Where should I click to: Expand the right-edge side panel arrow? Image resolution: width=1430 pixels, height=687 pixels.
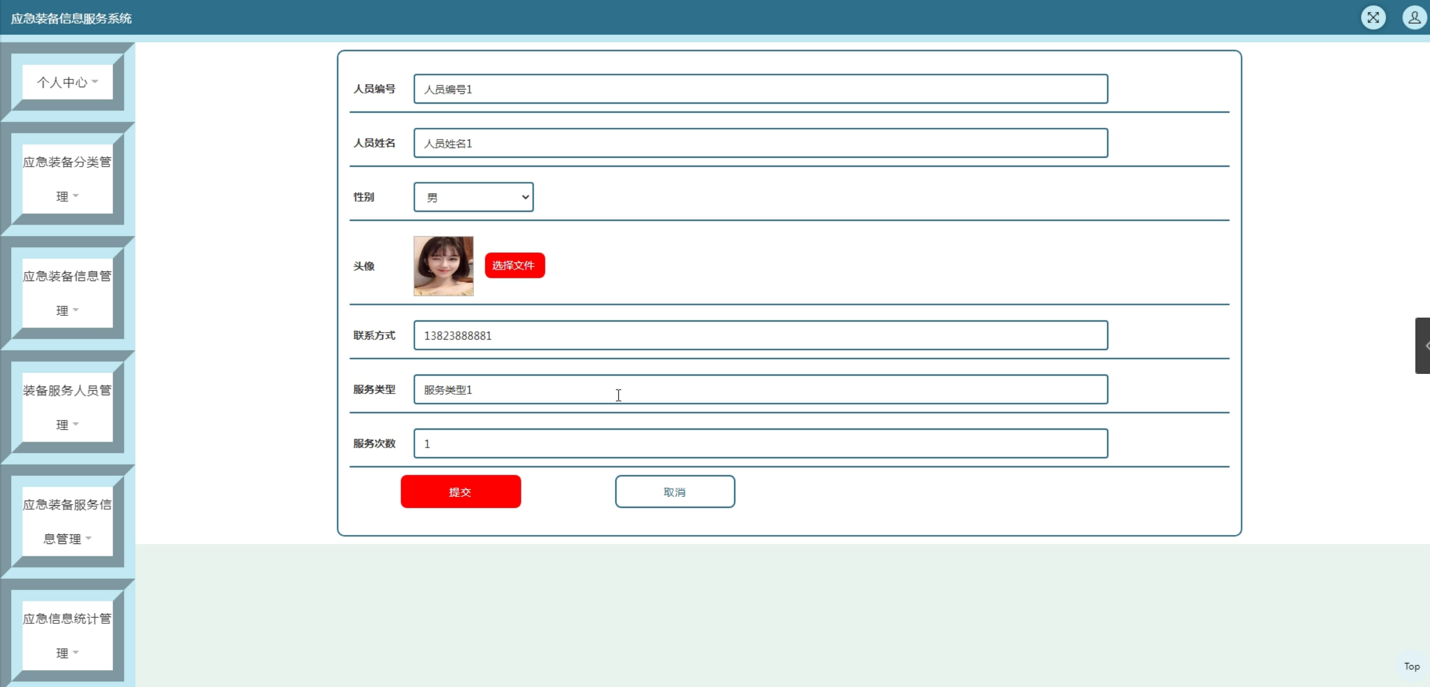1423,346
